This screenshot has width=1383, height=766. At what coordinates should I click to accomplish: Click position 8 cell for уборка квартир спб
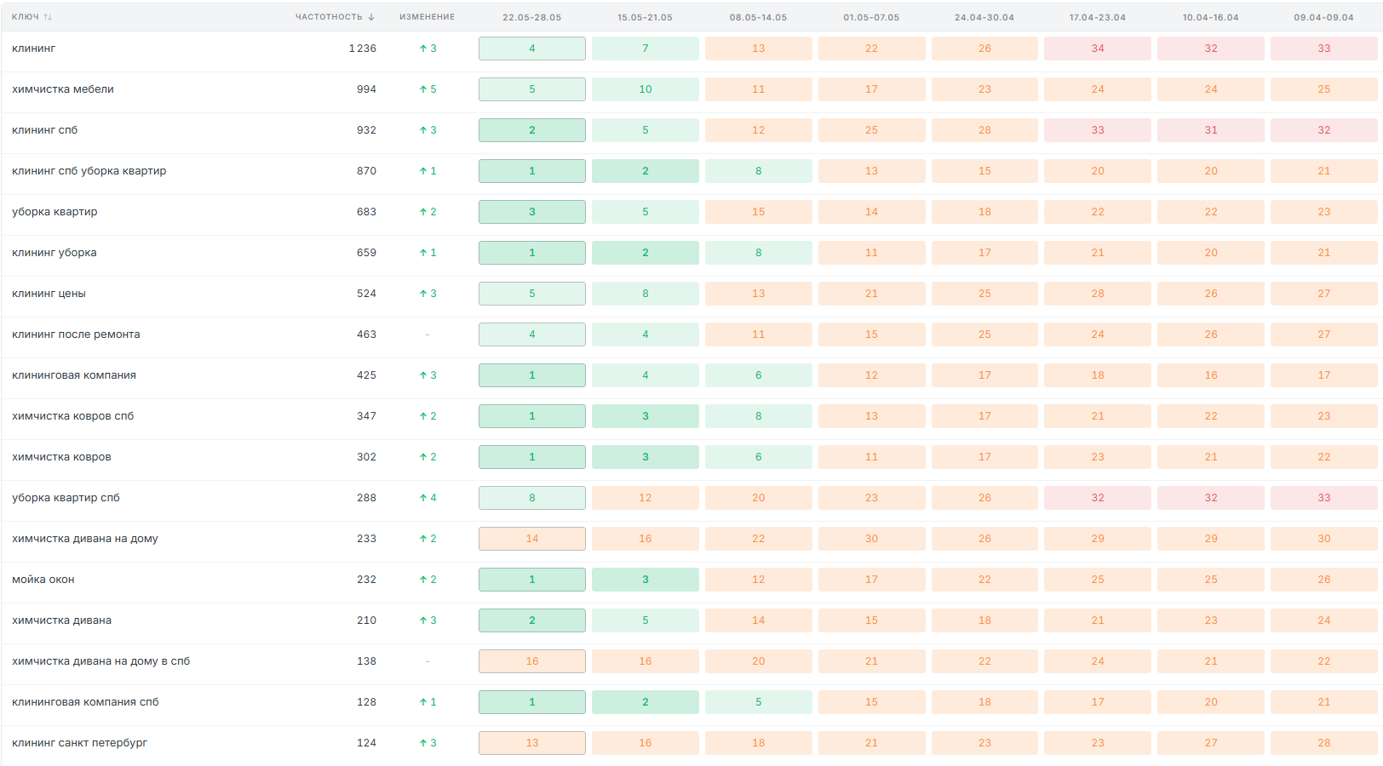532,498
